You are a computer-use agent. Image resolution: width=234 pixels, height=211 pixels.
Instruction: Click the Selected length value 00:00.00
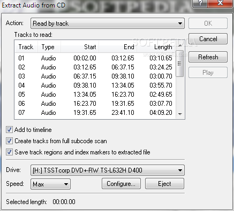[x=64, y=202]
